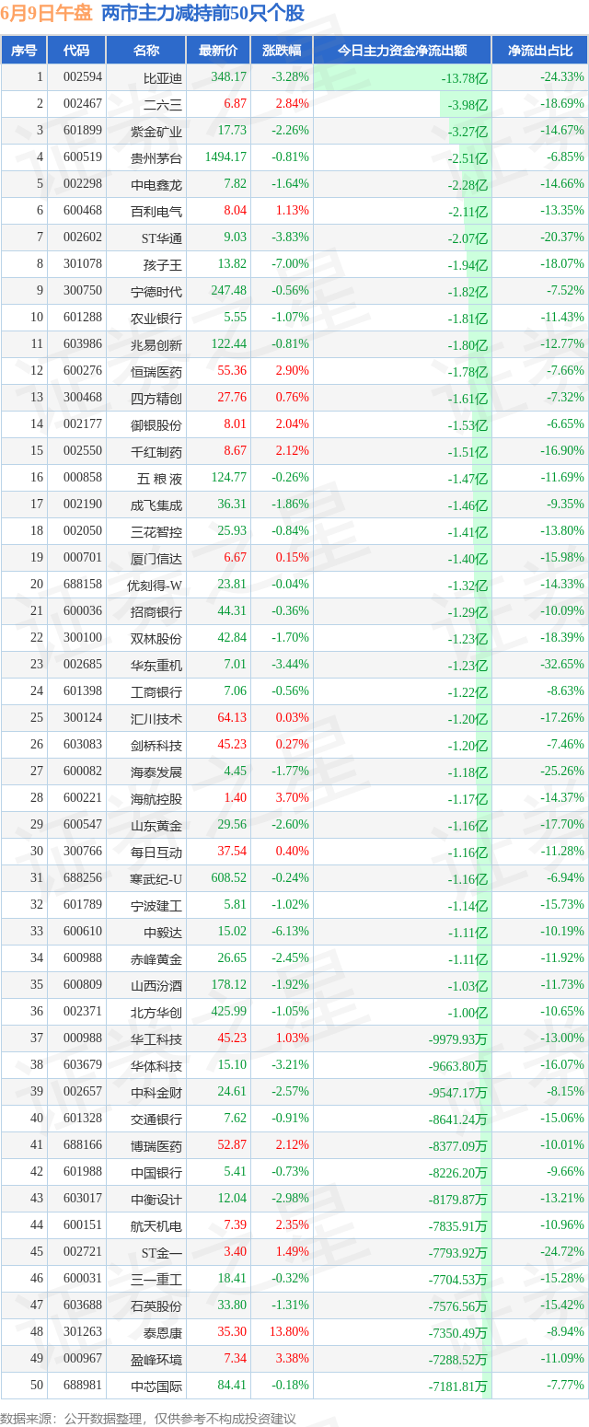Select stock name 比亚迪
Screen dimensions: 589x1427
pos(163,77)
